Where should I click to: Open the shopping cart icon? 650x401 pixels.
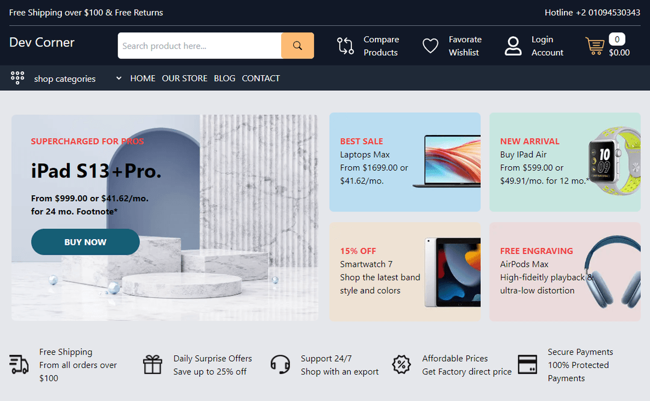pyautogui.click(x=595, y=46)
